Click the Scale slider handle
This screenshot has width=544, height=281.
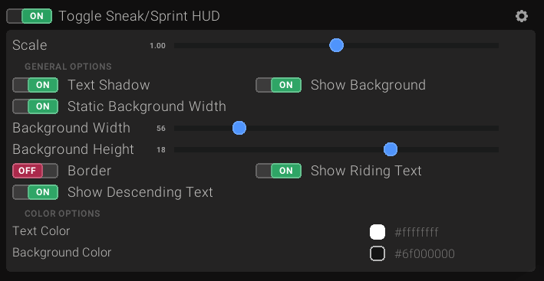pyautogui.click(x=336, y=45)
